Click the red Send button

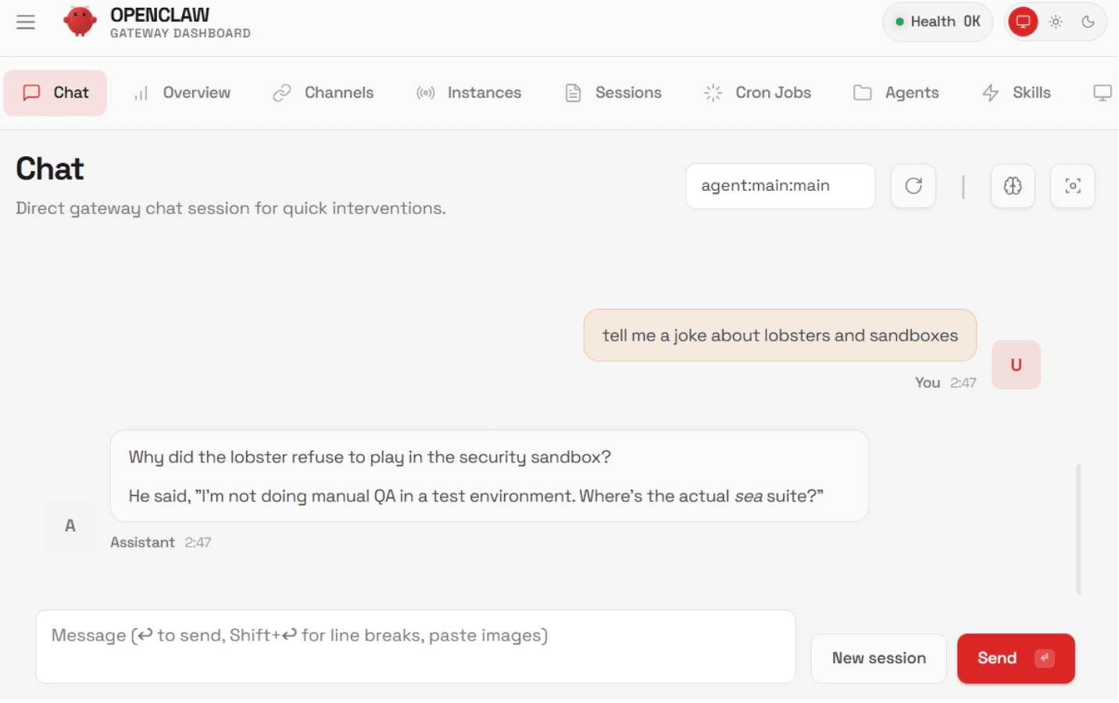point(1015,658)
